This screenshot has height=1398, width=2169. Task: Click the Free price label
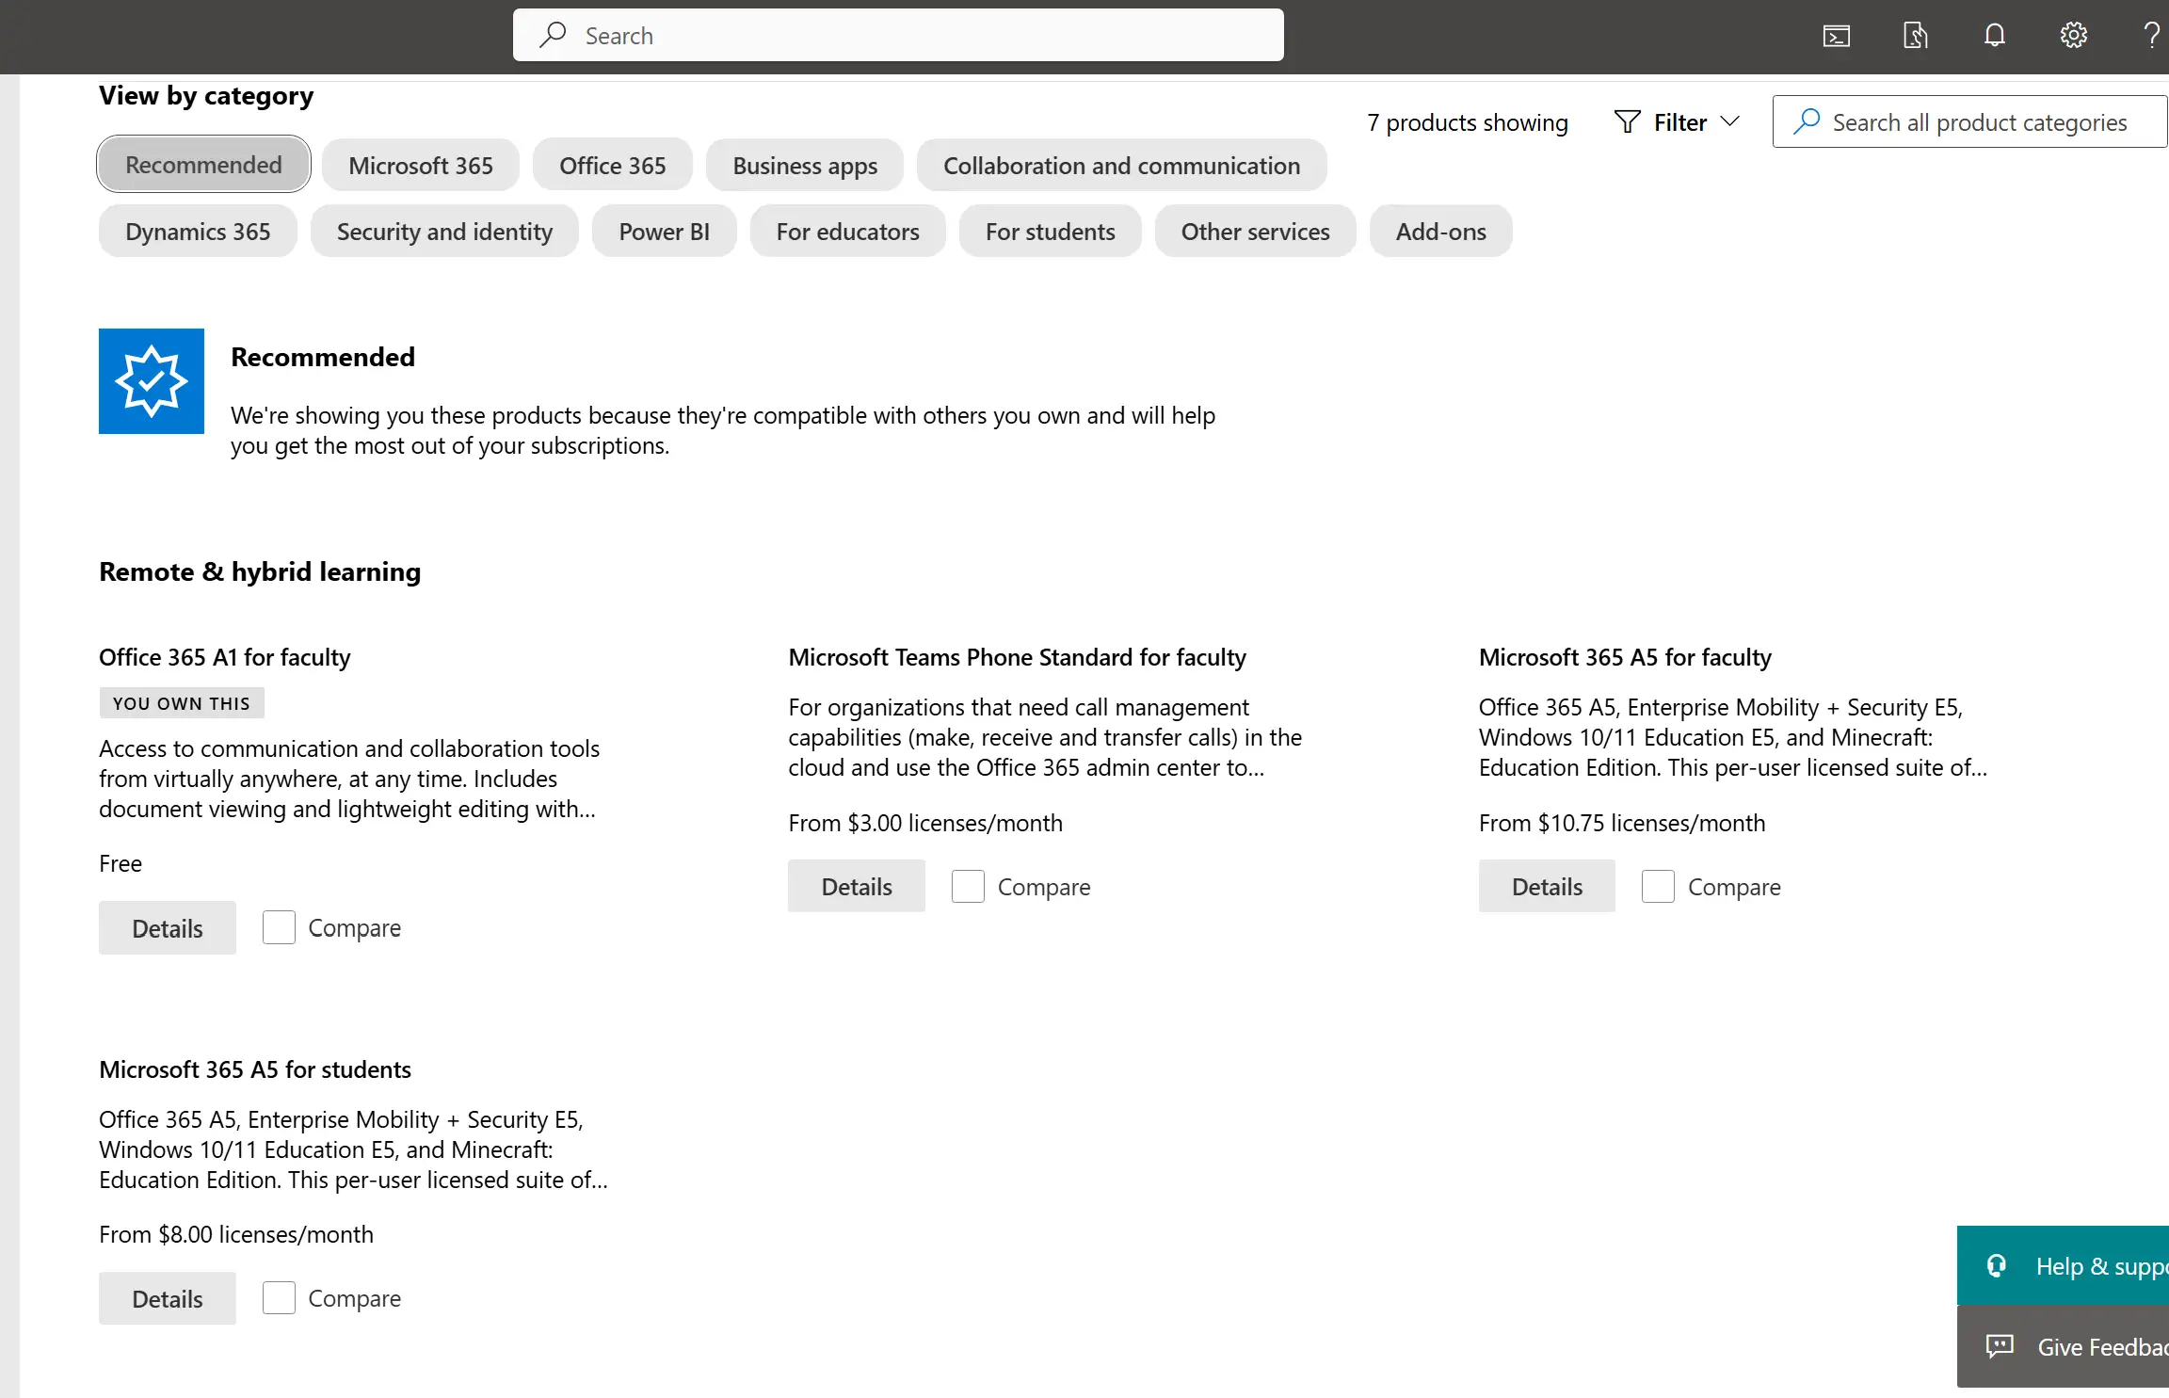[x=120, y=862]
